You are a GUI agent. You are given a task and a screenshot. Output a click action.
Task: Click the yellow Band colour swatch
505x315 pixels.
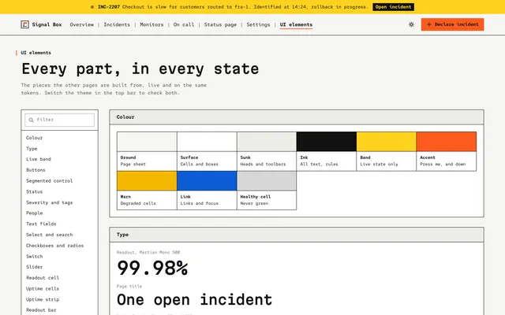click(x=387, y=142)
